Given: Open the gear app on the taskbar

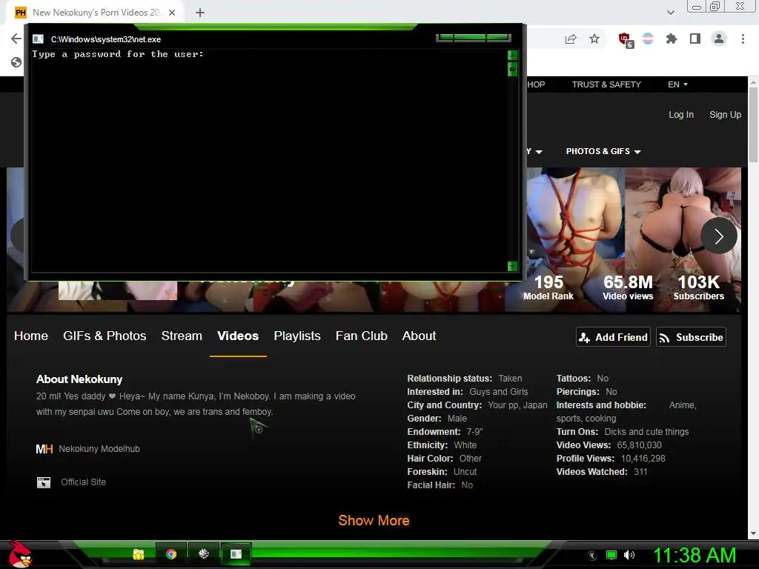Looking at the screenshot, I should 204,554.
